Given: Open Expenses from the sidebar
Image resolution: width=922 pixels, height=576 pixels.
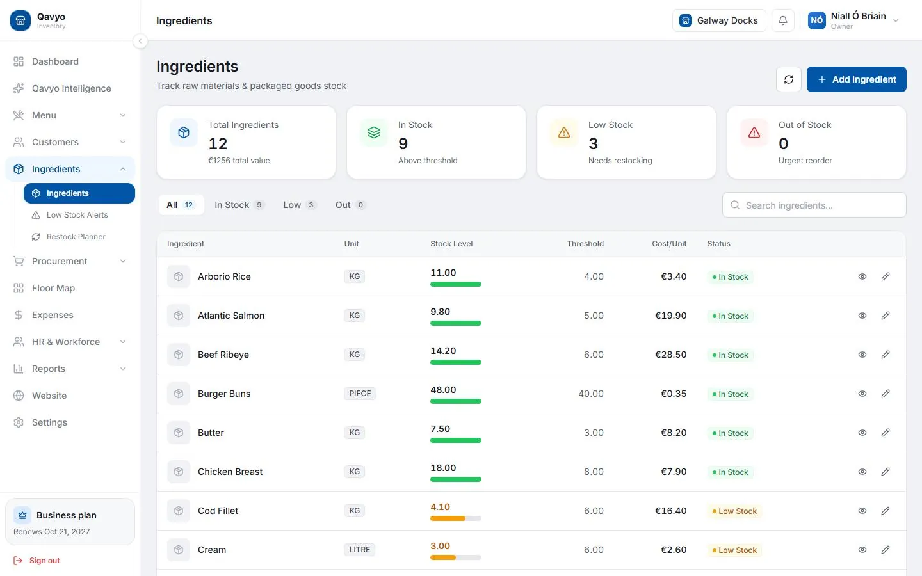Looking at the screenshot, I should (x=70, y=315).
